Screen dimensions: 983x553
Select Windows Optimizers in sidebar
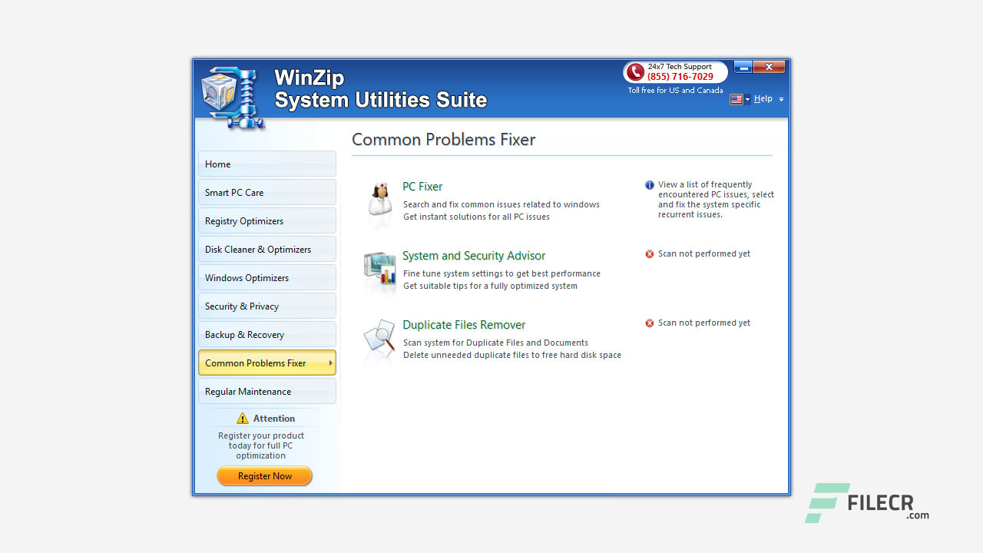coord(267,278)
